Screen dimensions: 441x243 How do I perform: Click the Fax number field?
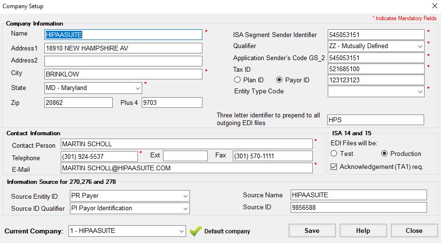pos(273,156)
